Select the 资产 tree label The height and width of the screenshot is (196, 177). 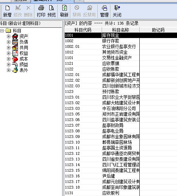click(24, 36)
